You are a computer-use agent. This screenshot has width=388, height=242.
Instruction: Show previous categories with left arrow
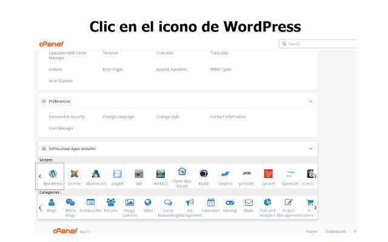(x=40, y=208)
